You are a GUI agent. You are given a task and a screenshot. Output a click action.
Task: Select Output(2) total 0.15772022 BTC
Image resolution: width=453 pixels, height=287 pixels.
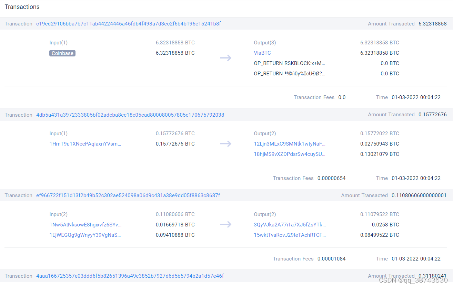[380, 134]
